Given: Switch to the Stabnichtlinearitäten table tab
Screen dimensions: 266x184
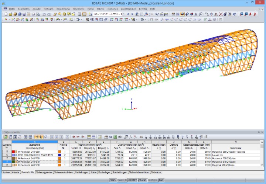Looking at the screenshot, I should point(139,172).
